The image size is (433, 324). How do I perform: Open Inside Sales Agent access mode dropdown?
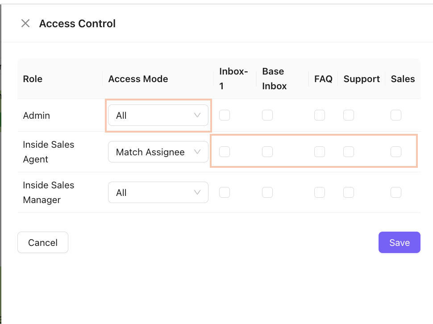coord(158,152)
